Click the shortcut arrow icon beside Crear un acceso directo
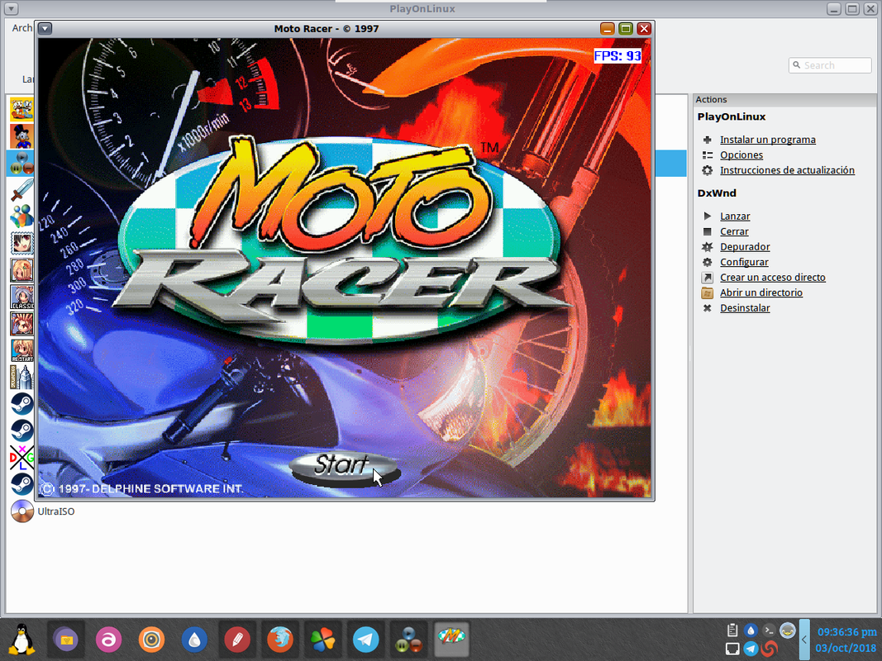The width and height of the screenshot is (882, 661). (x=707, y=277)
